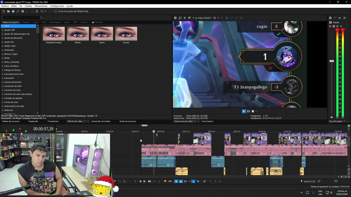Viewport: 351px width, 197px height.
Task: Toggle split screen view icon
Action: click(189, 18)
